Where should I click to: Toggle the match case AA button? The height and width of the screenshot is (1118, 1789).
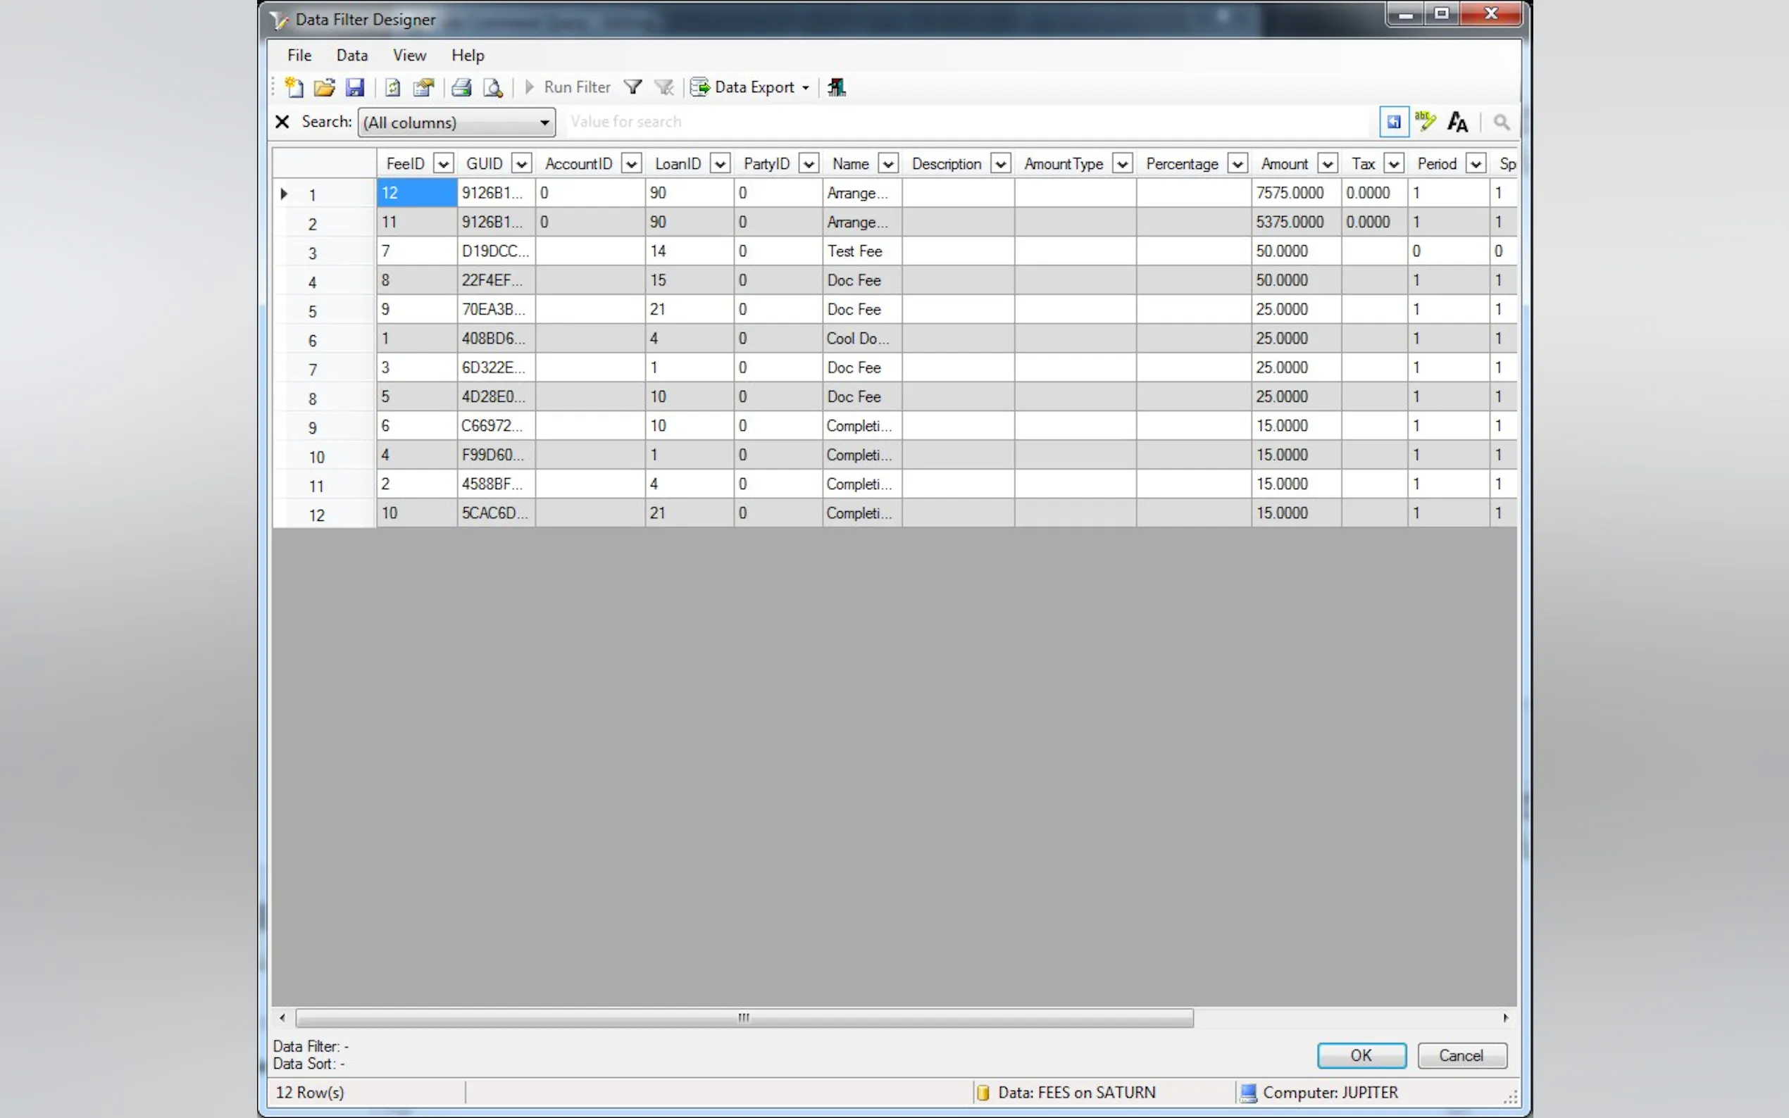tap(1457, 121)
